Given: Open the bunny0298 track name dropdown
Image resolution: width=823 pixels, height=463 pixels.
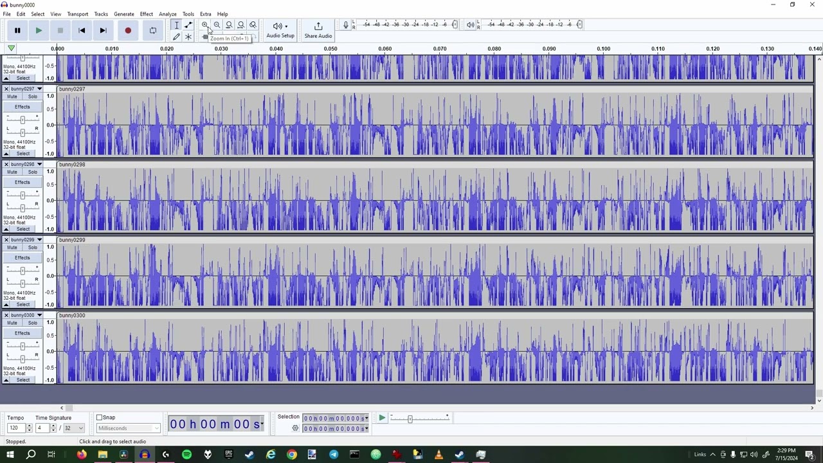Looking at the screenshot, I should pos(26,164).
